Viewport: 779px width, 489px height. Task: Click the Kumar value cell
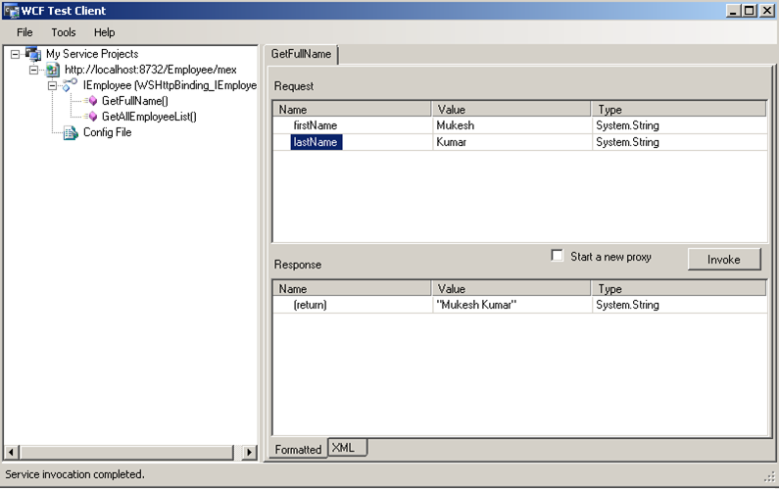[x=511, y=142]
